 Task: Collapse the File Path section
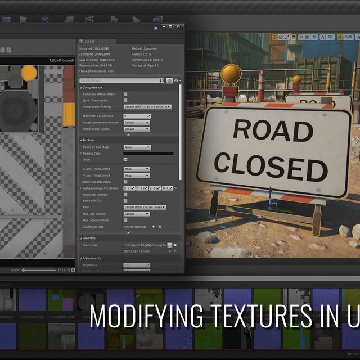pos(81,238)
